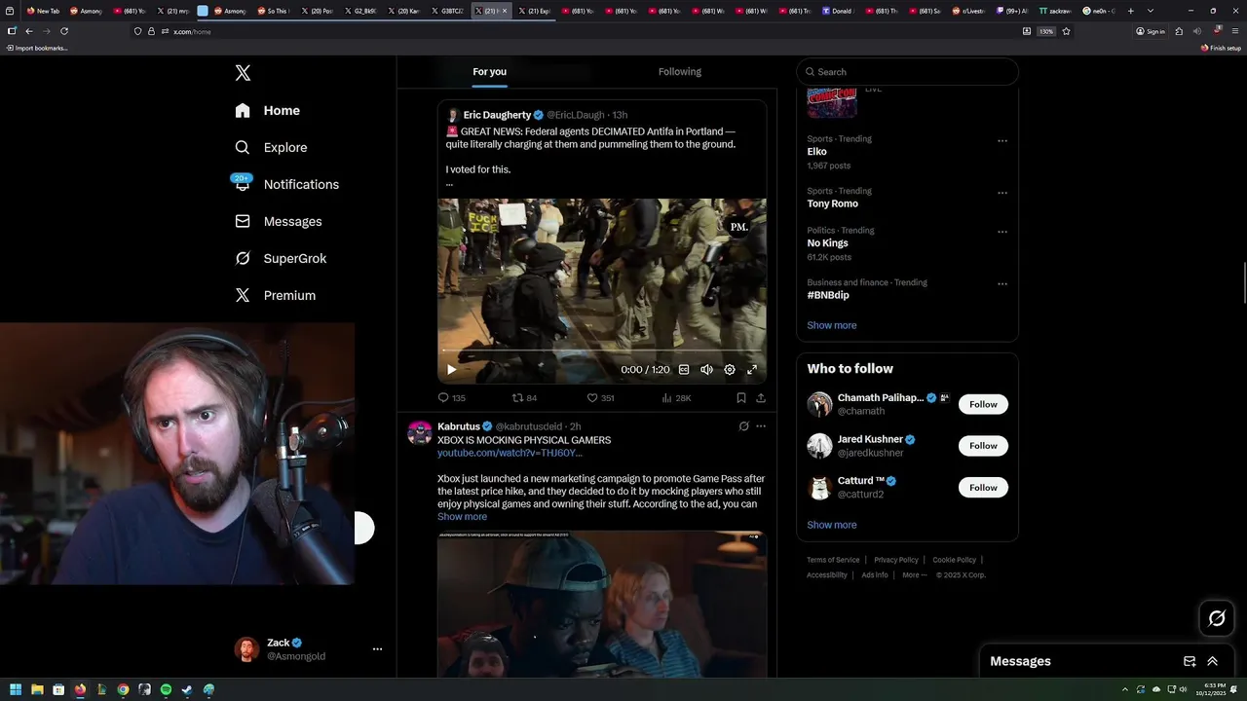Screen dimensions: 1247x701
Task: Click Show more on Kabrutus post
Action: [x=462, y=517]
